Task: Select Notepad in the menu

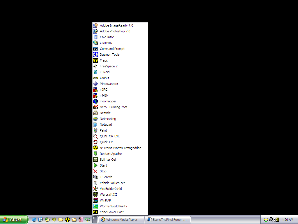Action: tap(120, 125)
